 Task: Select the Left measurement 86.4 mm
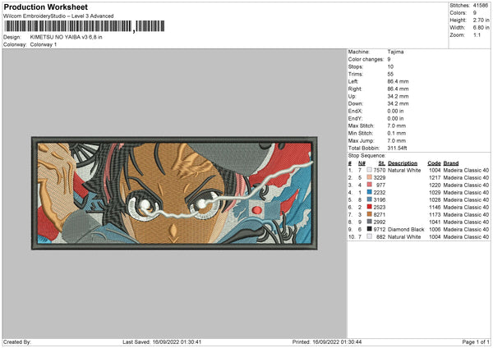coord(398,81)
